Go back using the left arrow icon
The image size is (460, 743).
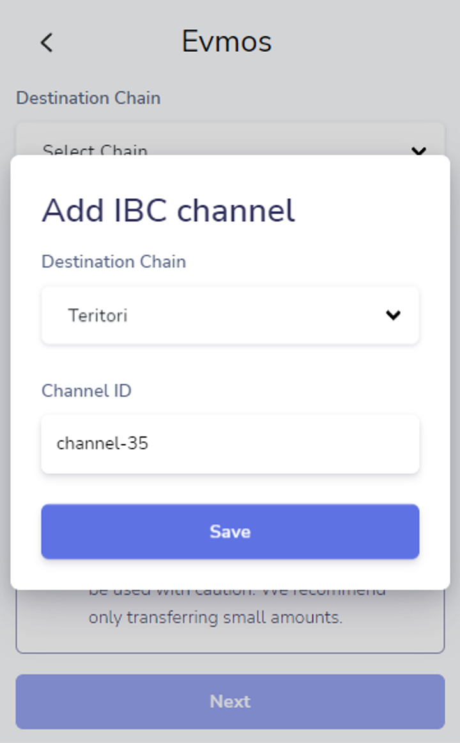pos(47,43)
